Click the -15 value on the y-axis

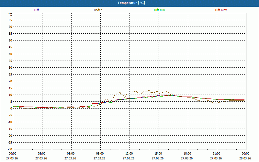click(10, 129)
